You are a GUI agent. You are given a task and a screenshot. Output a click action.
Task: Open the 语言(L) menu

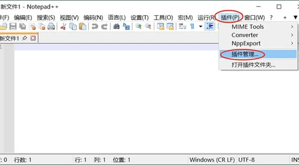[117, 18]
